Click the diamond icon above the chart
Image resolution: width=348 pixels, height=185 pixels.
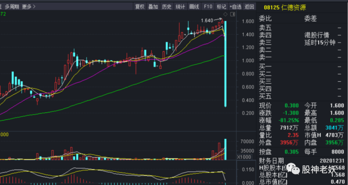(x=225, y=14)
